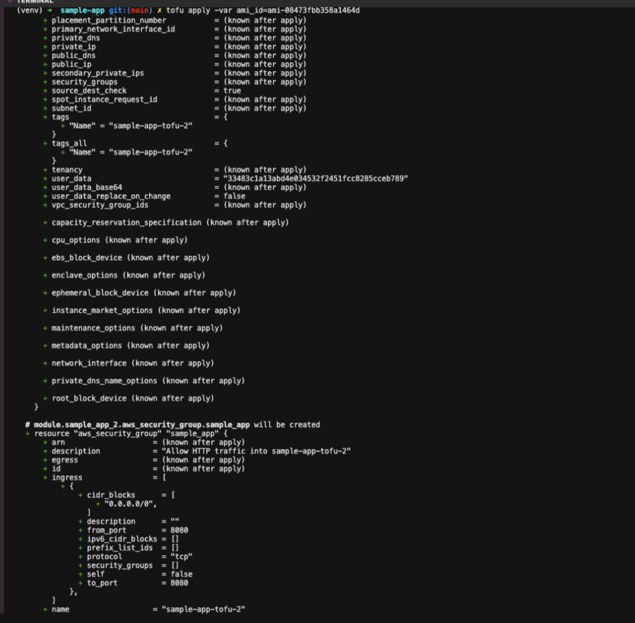The image size is (635, 623).
Task: Collapse the TERMINAL panel header chevron
Action: point(10,1)
